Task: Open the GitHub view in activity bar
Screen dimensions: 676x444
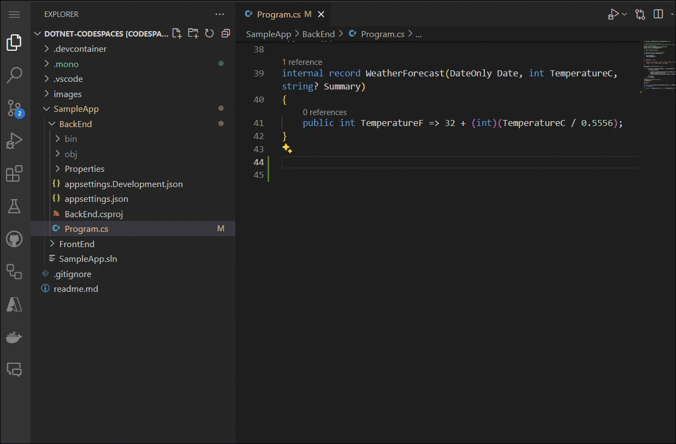Action: click(x=14, y=239)
